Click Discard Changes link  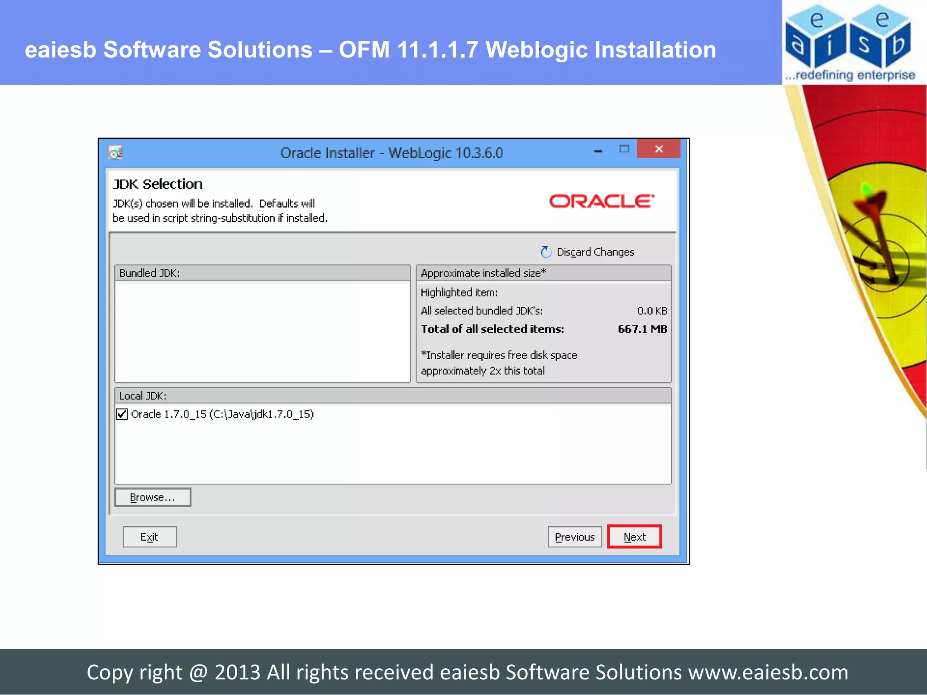(595, 252)
